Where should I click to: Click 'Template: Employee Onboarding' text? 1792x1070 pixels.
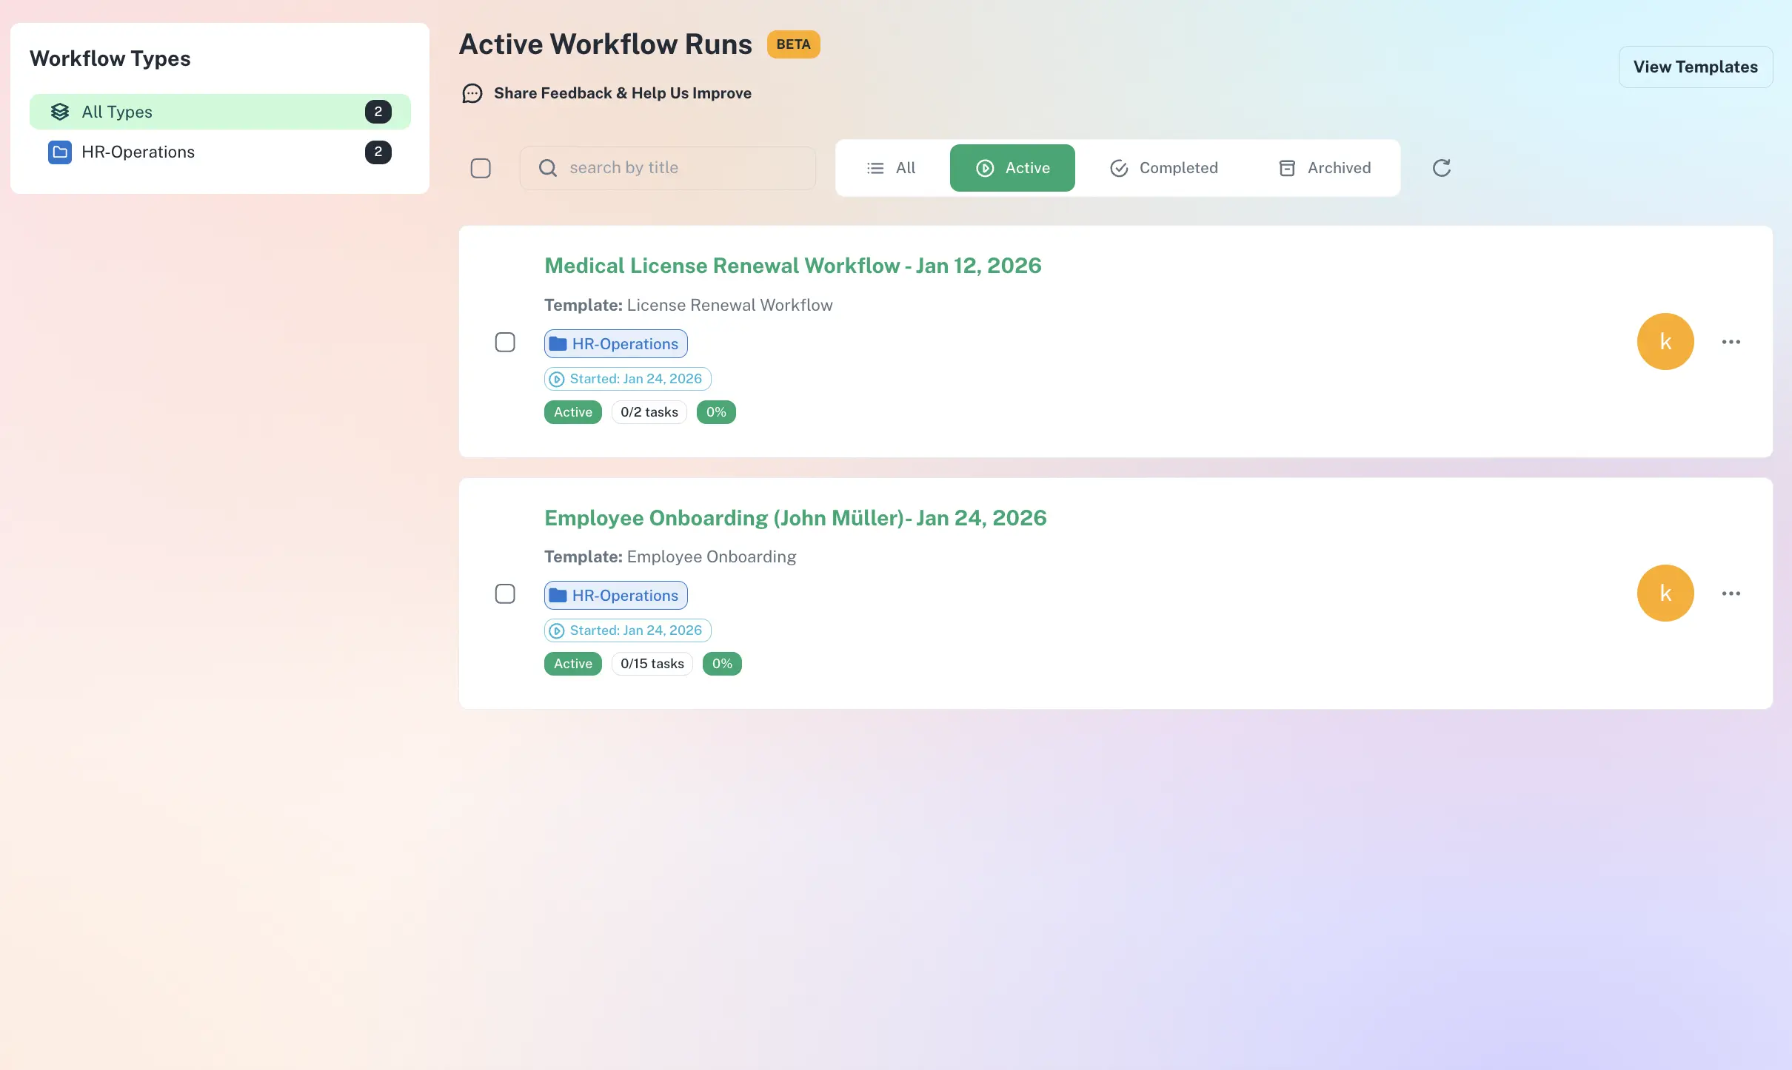pos(670,556)
